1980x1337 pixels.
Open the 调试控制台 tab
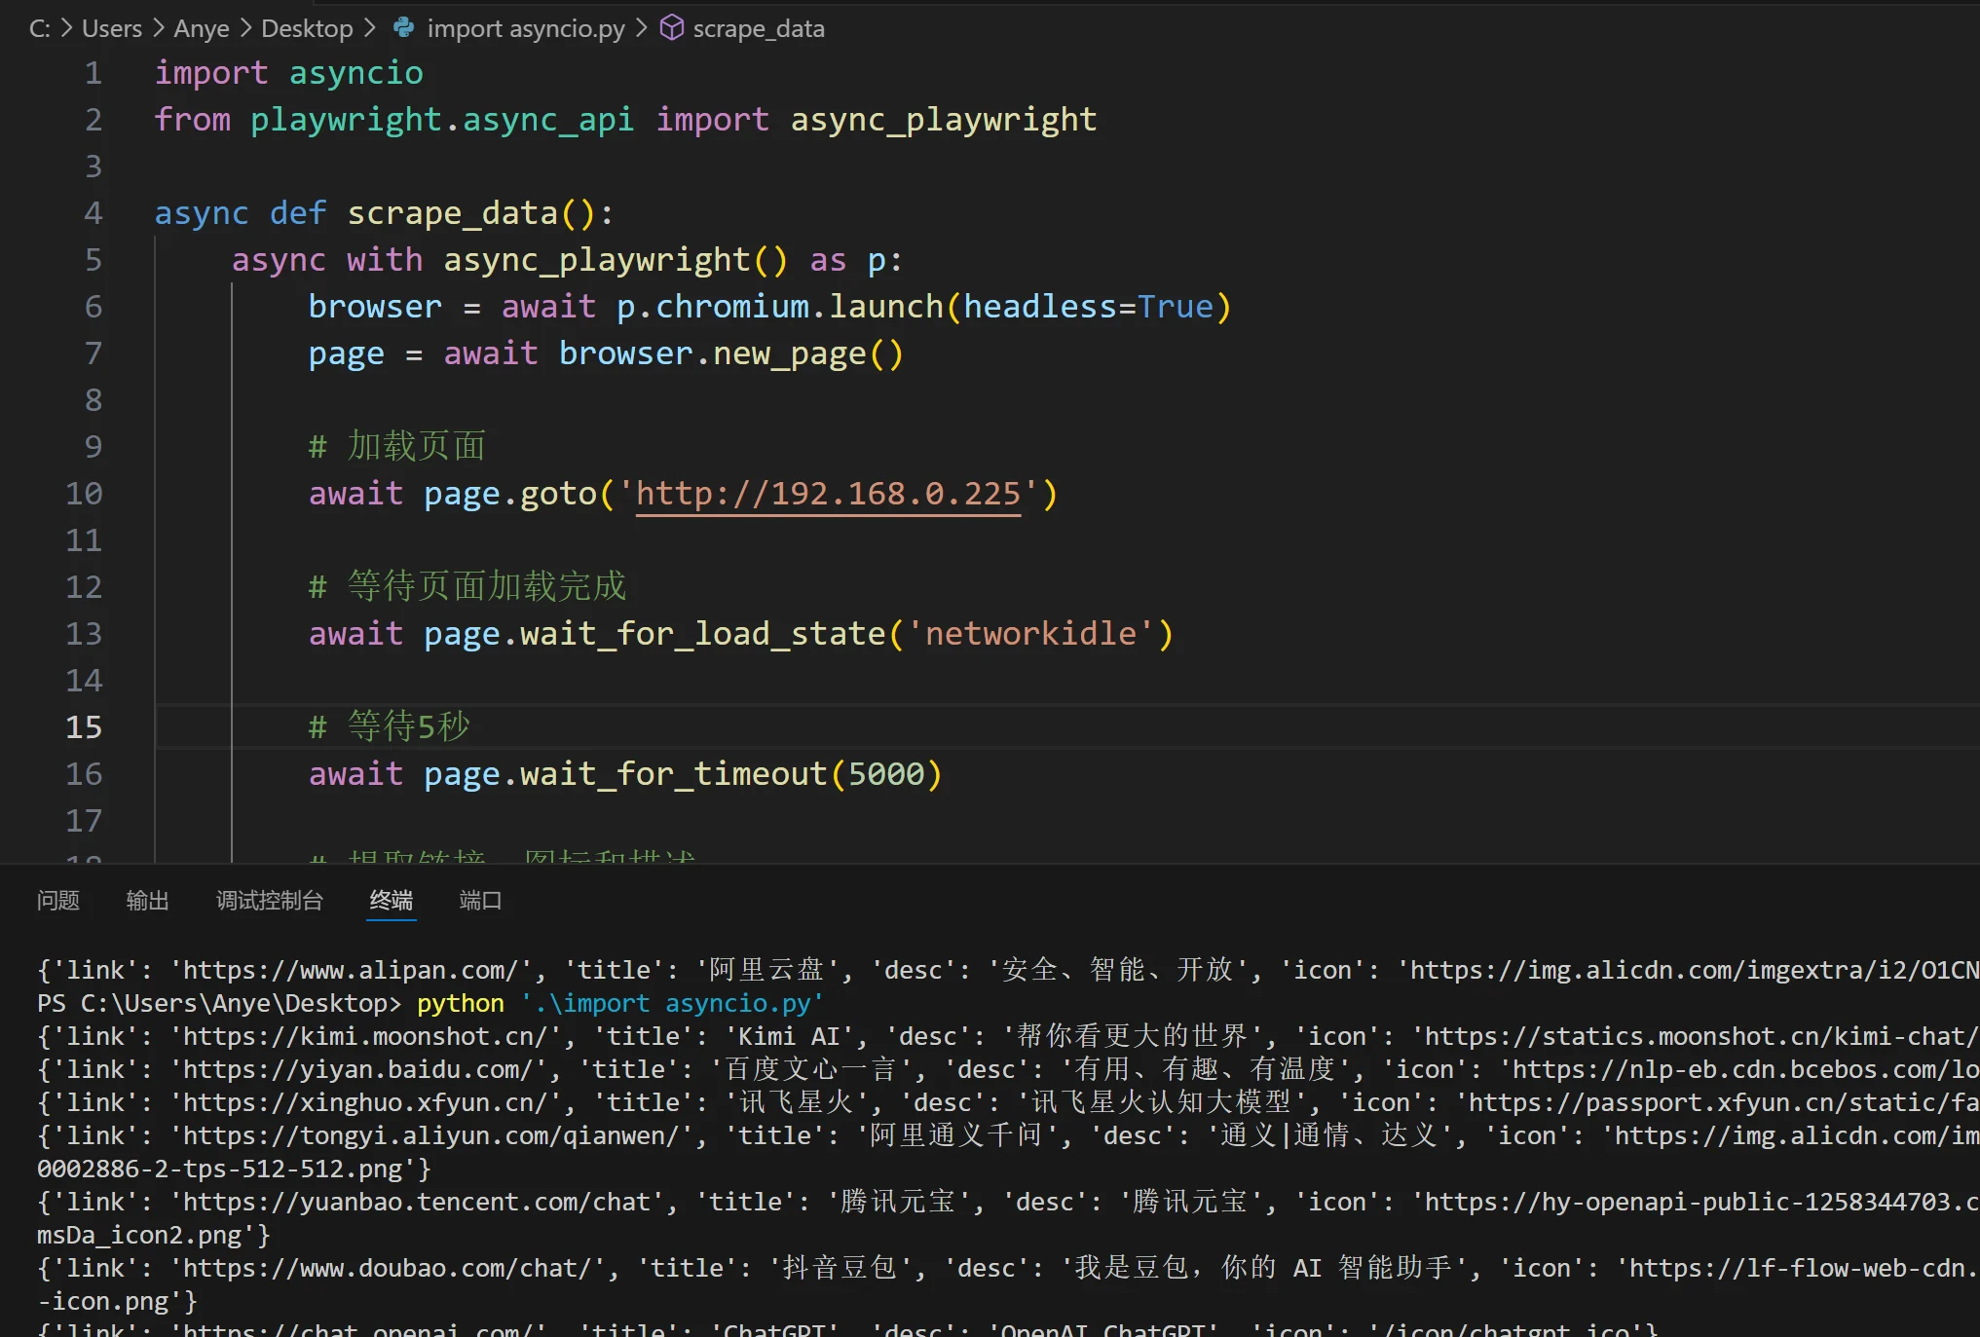click(x=270, y=901)
